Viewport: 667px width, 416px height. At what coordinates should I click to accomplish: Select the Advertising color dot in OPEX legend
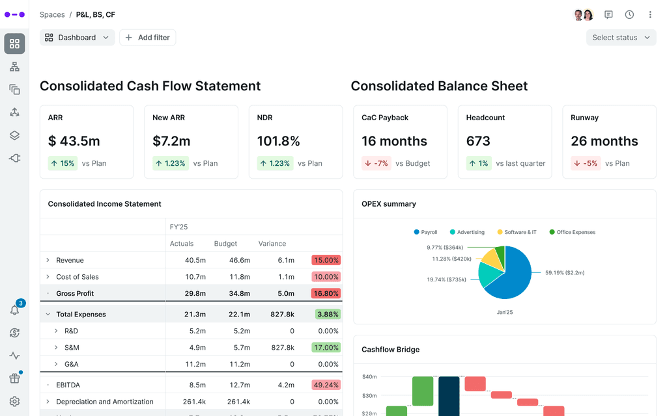coord(452,232)
